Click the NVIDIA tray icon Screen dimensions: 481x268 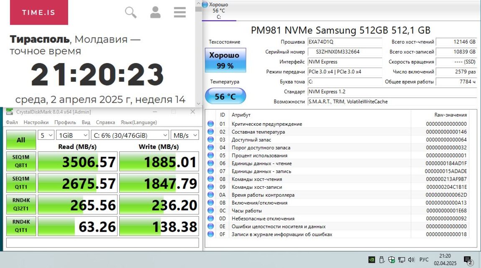[x=371, y=260]
